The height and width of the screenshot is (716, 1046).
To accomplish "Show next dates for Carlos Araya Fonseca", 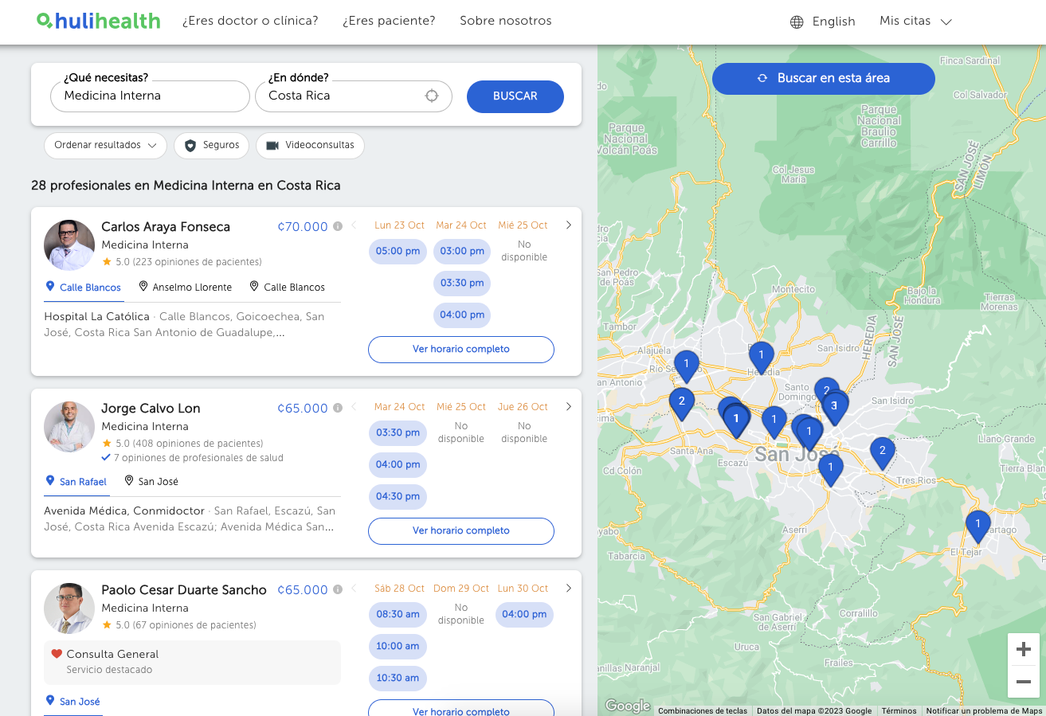I will point(568,225).
